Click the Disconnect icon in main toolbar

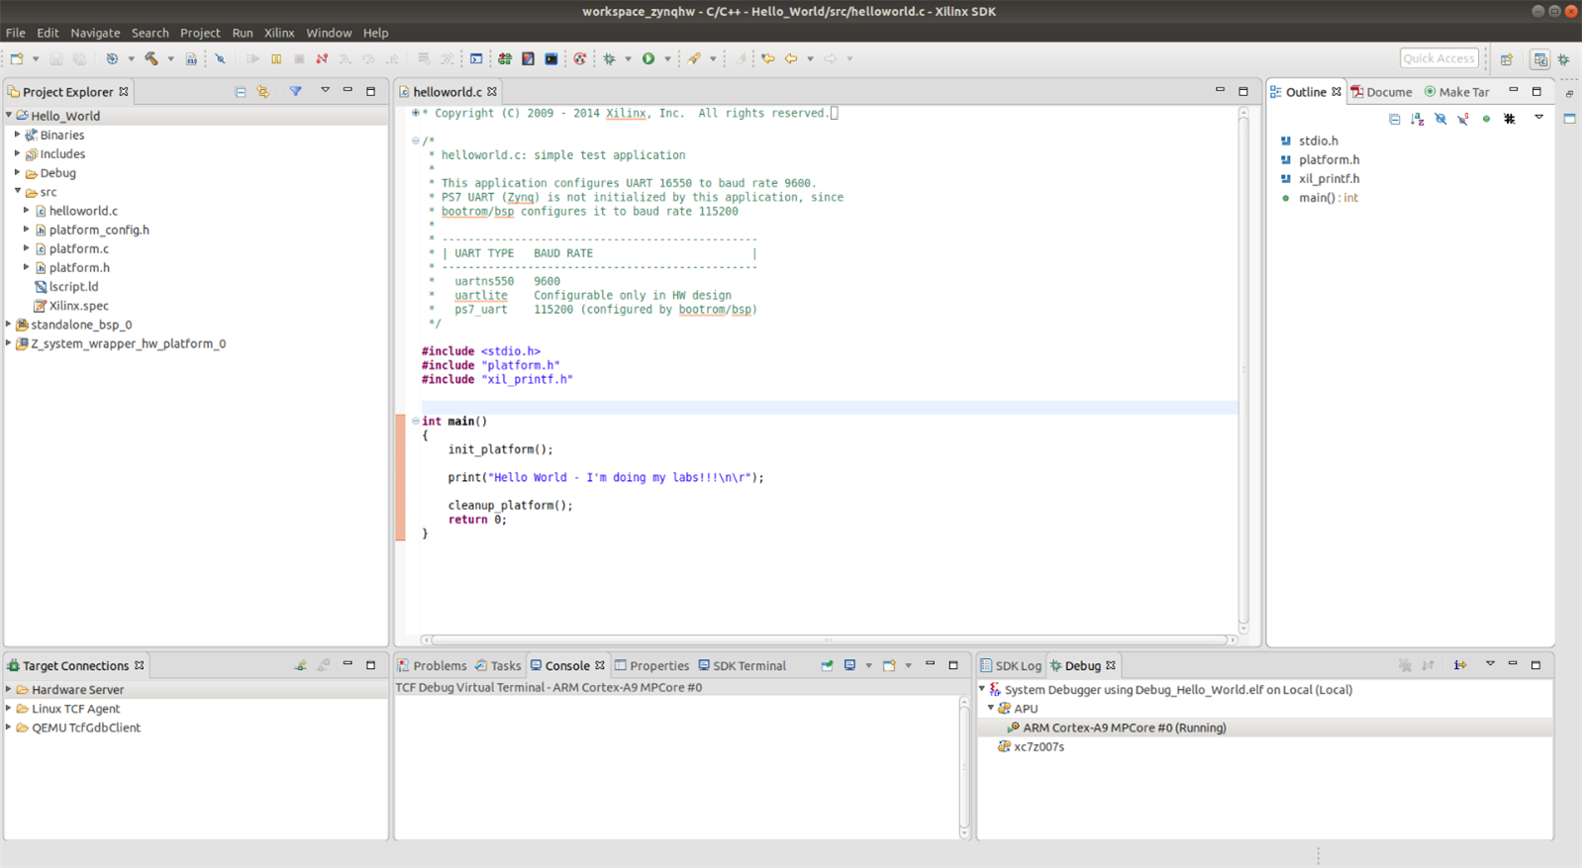tap(322, 59)
